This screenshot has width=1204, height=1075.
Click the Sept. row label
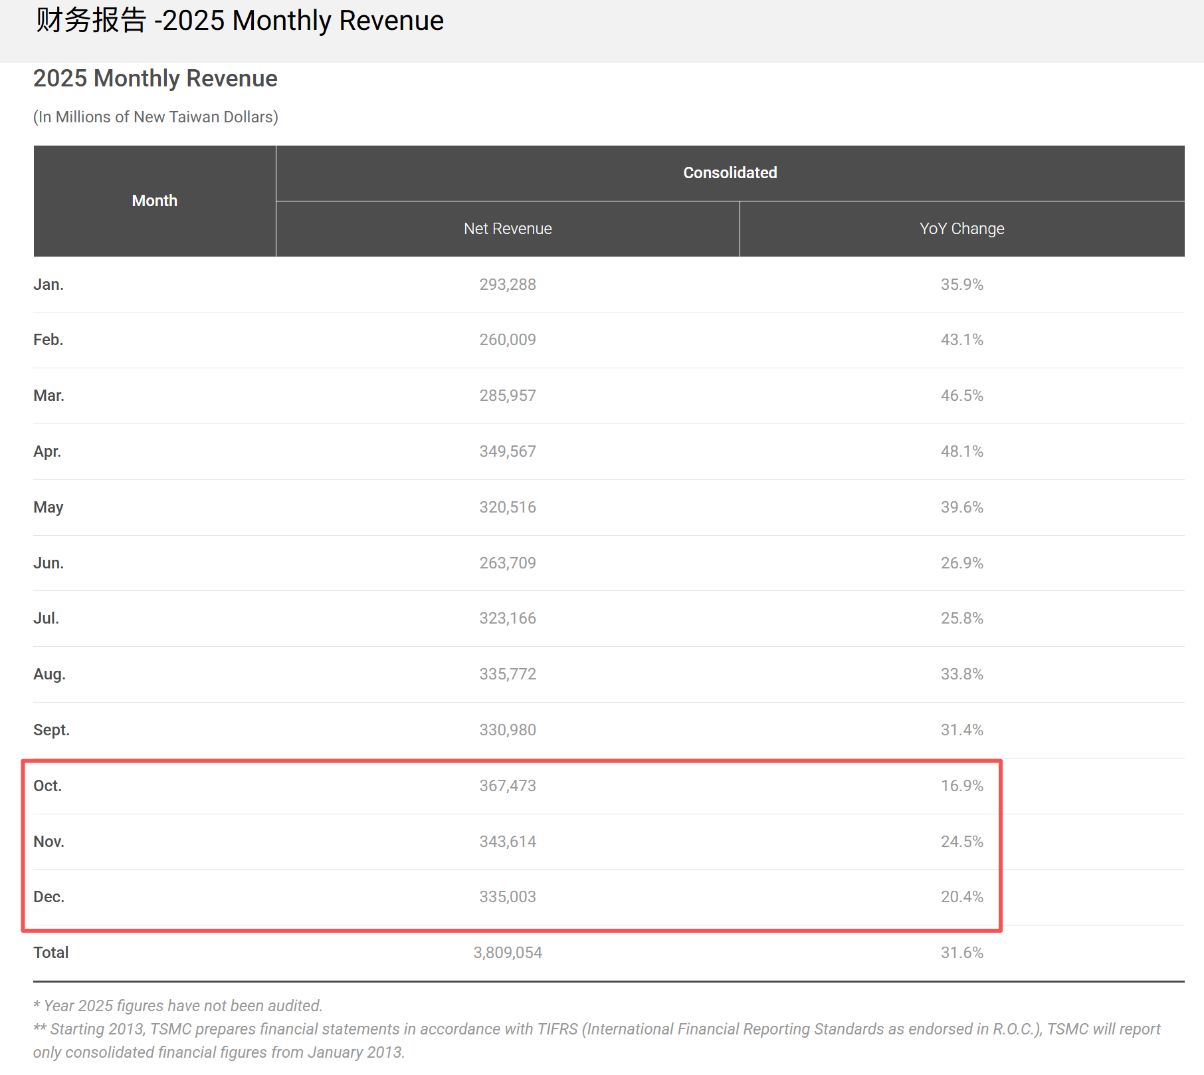[51, 730]
